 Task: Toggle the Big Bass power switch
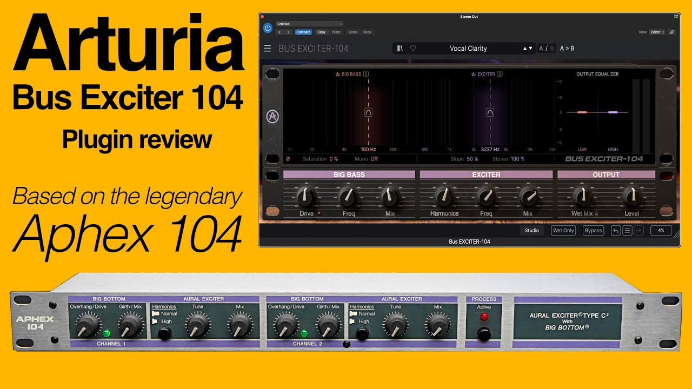pyautogui.click(x=337, y=74)
